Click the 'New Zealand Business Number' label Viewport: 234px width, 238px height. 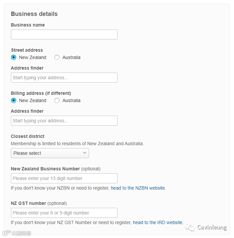pos(45,169)
